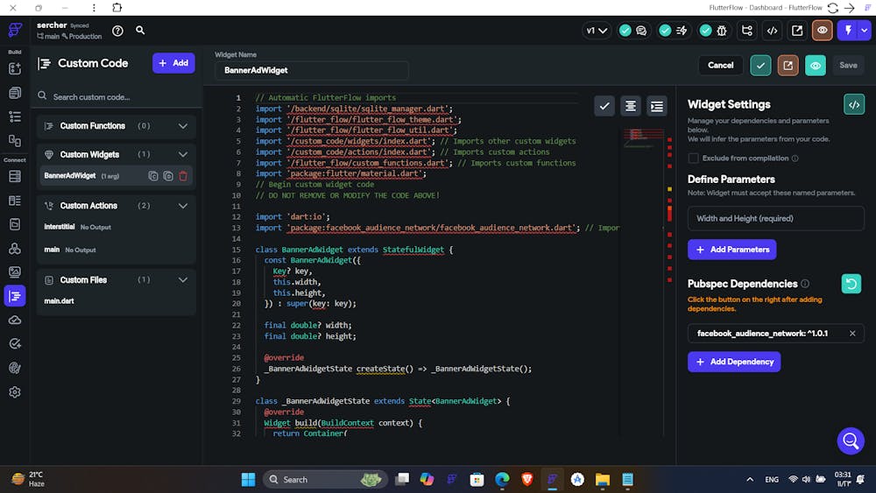This screenshot has height=493, width=876.
Task: Collapse the Custom Widgets section
Action: [x=183, y=155]
